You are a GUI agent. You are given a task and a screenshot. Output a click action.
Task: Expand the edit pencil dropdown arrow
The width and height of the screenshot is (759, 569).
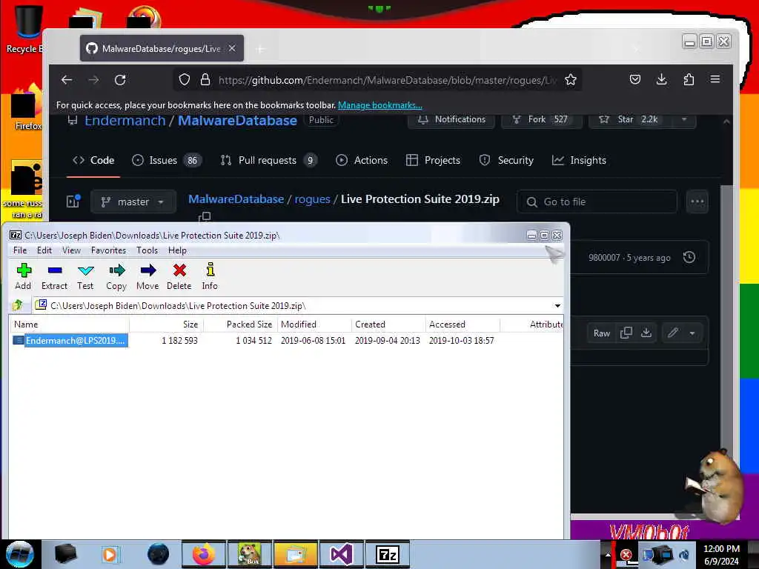[x=692, y=333]
